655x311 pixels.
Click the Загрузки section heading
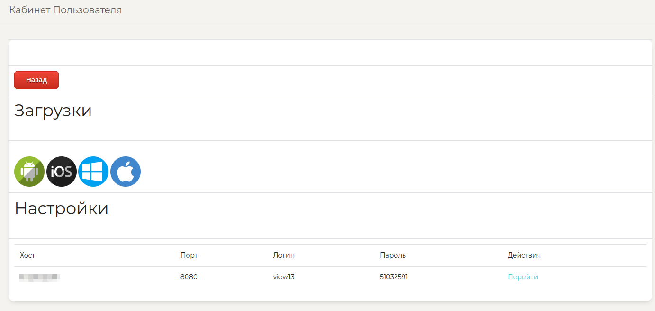tap(53, 111)
